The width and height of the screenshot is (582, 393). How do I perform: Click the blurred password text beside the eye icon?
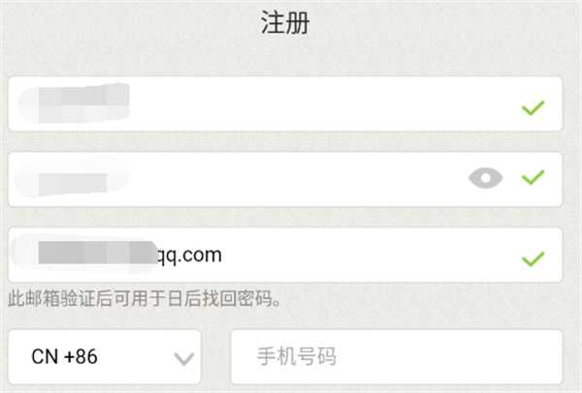coord(73,183)
